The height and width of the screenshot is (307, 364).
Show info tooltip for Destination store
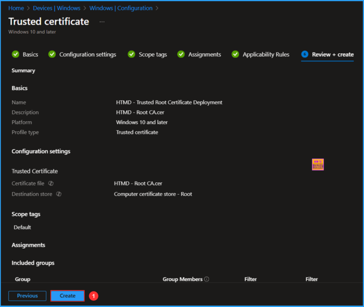click(x=59, y=194)
